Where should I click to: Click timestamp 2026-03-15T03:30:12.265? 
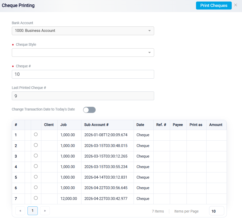[106, 156]
